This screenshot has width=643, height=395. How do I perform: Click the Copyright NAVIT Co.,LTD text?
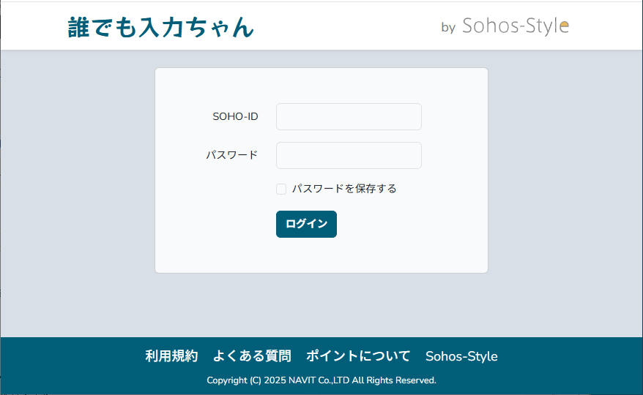[x=321, y=380]
